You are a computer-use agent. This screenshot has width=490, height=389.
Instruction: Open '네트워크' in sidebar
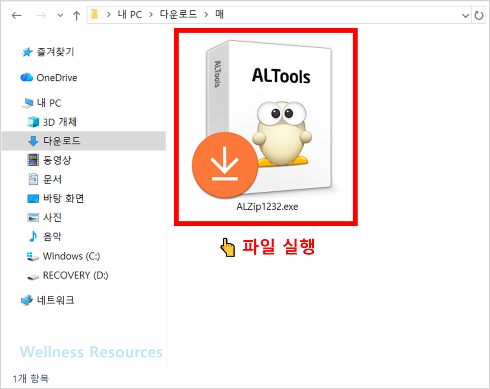55,301
